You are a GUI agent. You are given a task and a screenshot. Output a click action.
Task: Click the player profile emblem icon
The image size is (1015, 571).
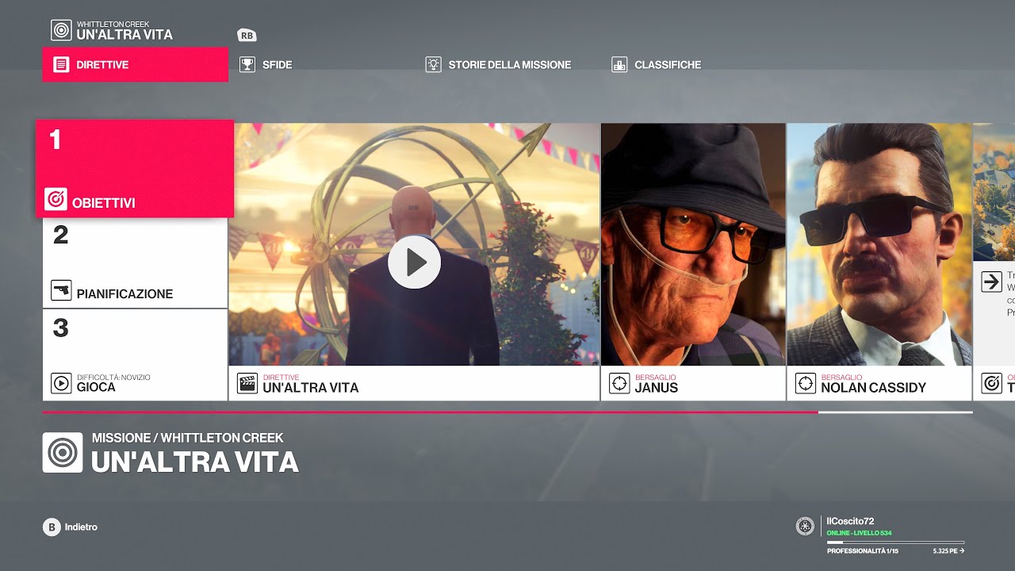pos(805,526)
